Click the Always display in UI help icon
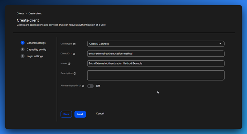 [x=83, y=86]
